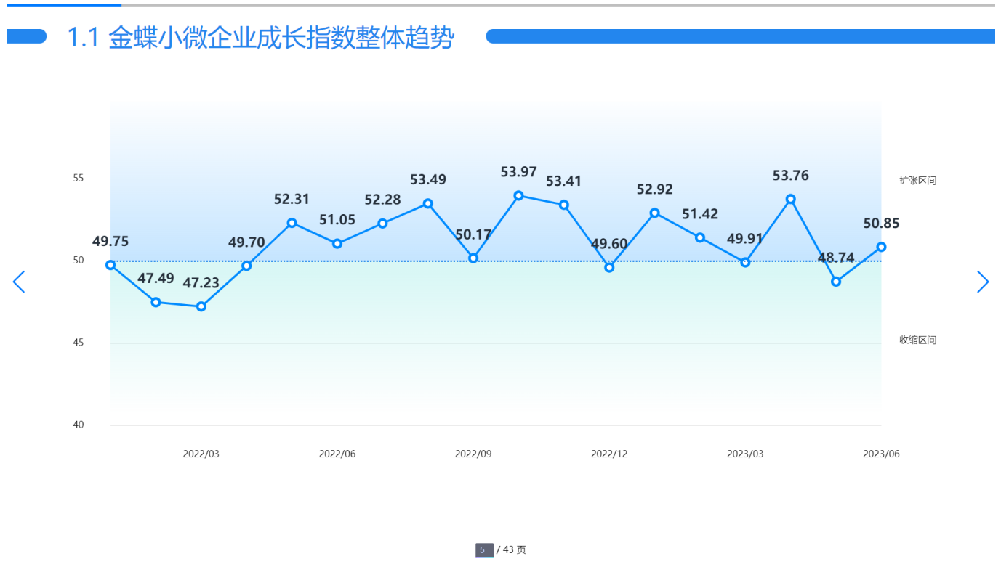Click the '收缩区间' zone label
Viewport: 1001px width, 564px height.
pos(917,340)
